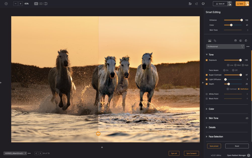The height and width of the screenshot is (158, 252).
Task: Open the histogram panel icon
Action: (210, 41)
